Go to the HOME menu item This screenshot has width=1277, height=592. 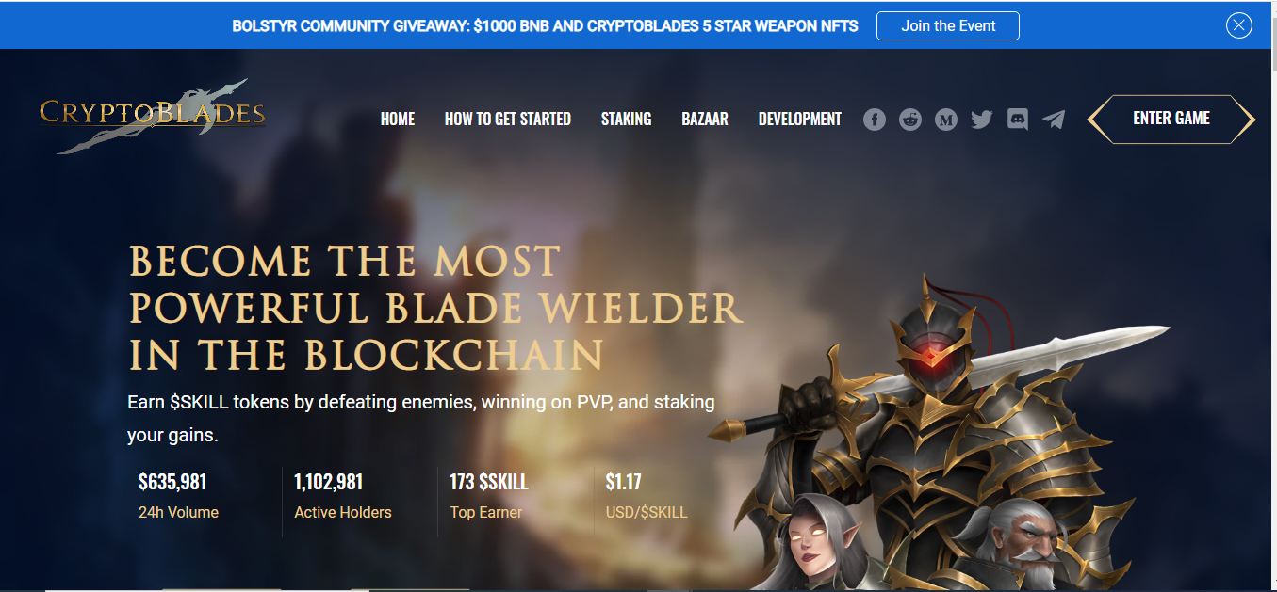pyautogui.click(x=398, y=120)
